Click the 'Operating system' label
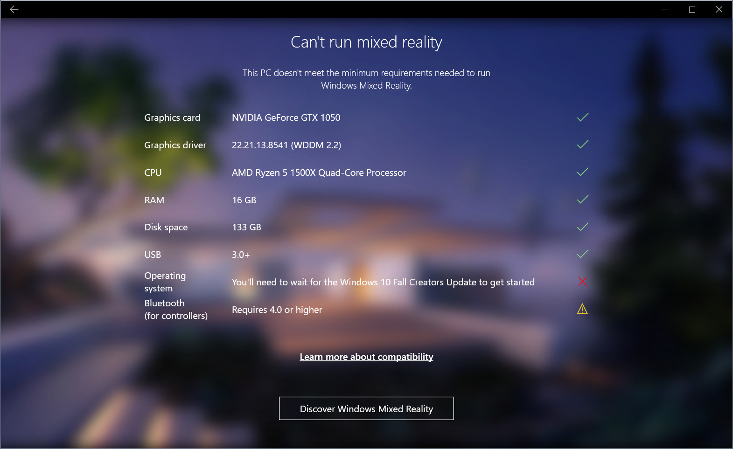The image size is (733, 449). click(165, 282)
